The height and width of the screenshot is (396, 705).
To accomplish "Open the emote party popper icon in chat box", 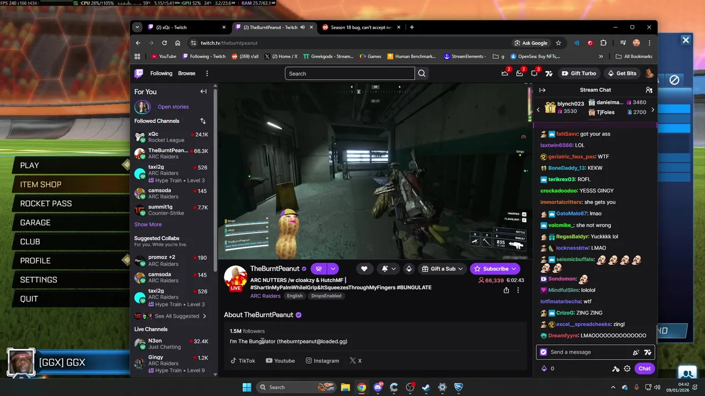I will pos(636,352).
